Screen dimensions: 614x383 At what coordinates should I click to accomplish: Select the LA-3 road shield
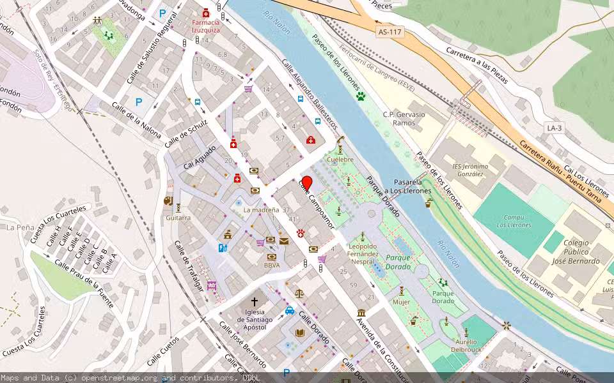[x=554, y=128]
